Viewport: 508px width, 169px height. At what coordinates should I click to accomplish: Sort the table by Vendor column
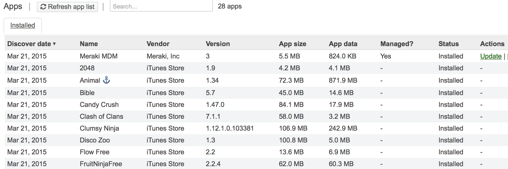158,44
